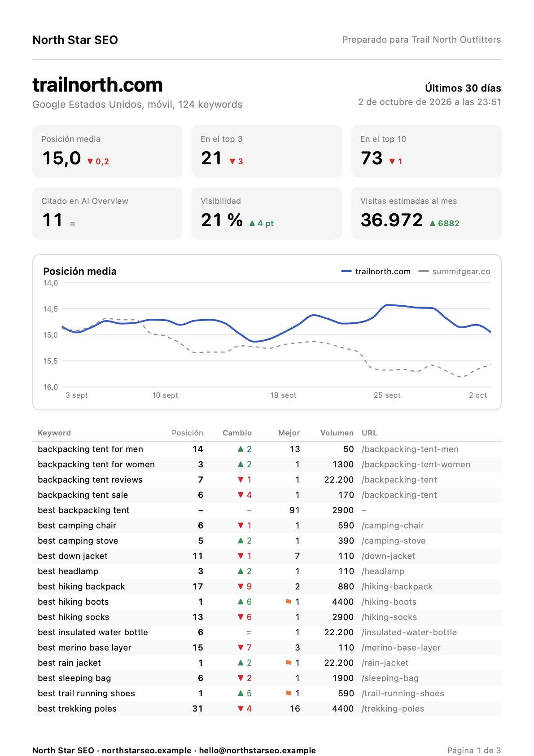Click the hello@northstarseo.example email address
The width and height of the screenshot is (534, 756).
[x=258, y=751]
